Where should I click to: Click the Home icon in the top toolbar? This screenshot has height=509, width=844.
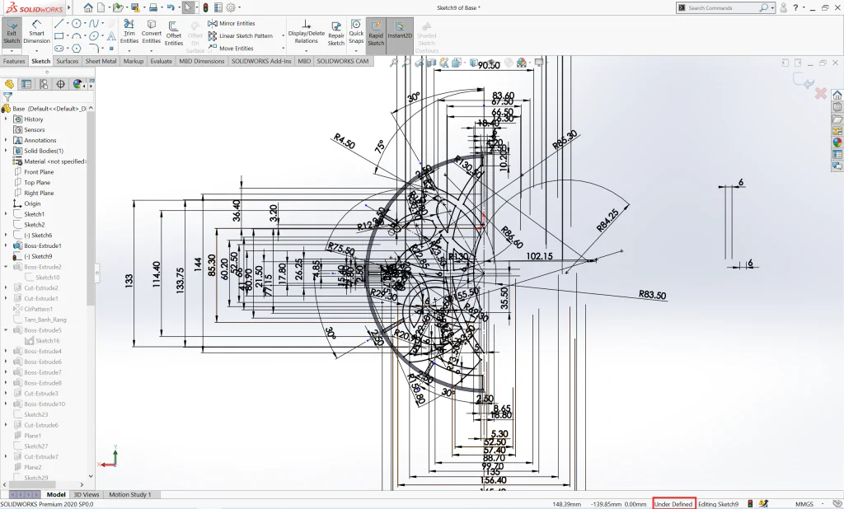click(x=87, y=7)
